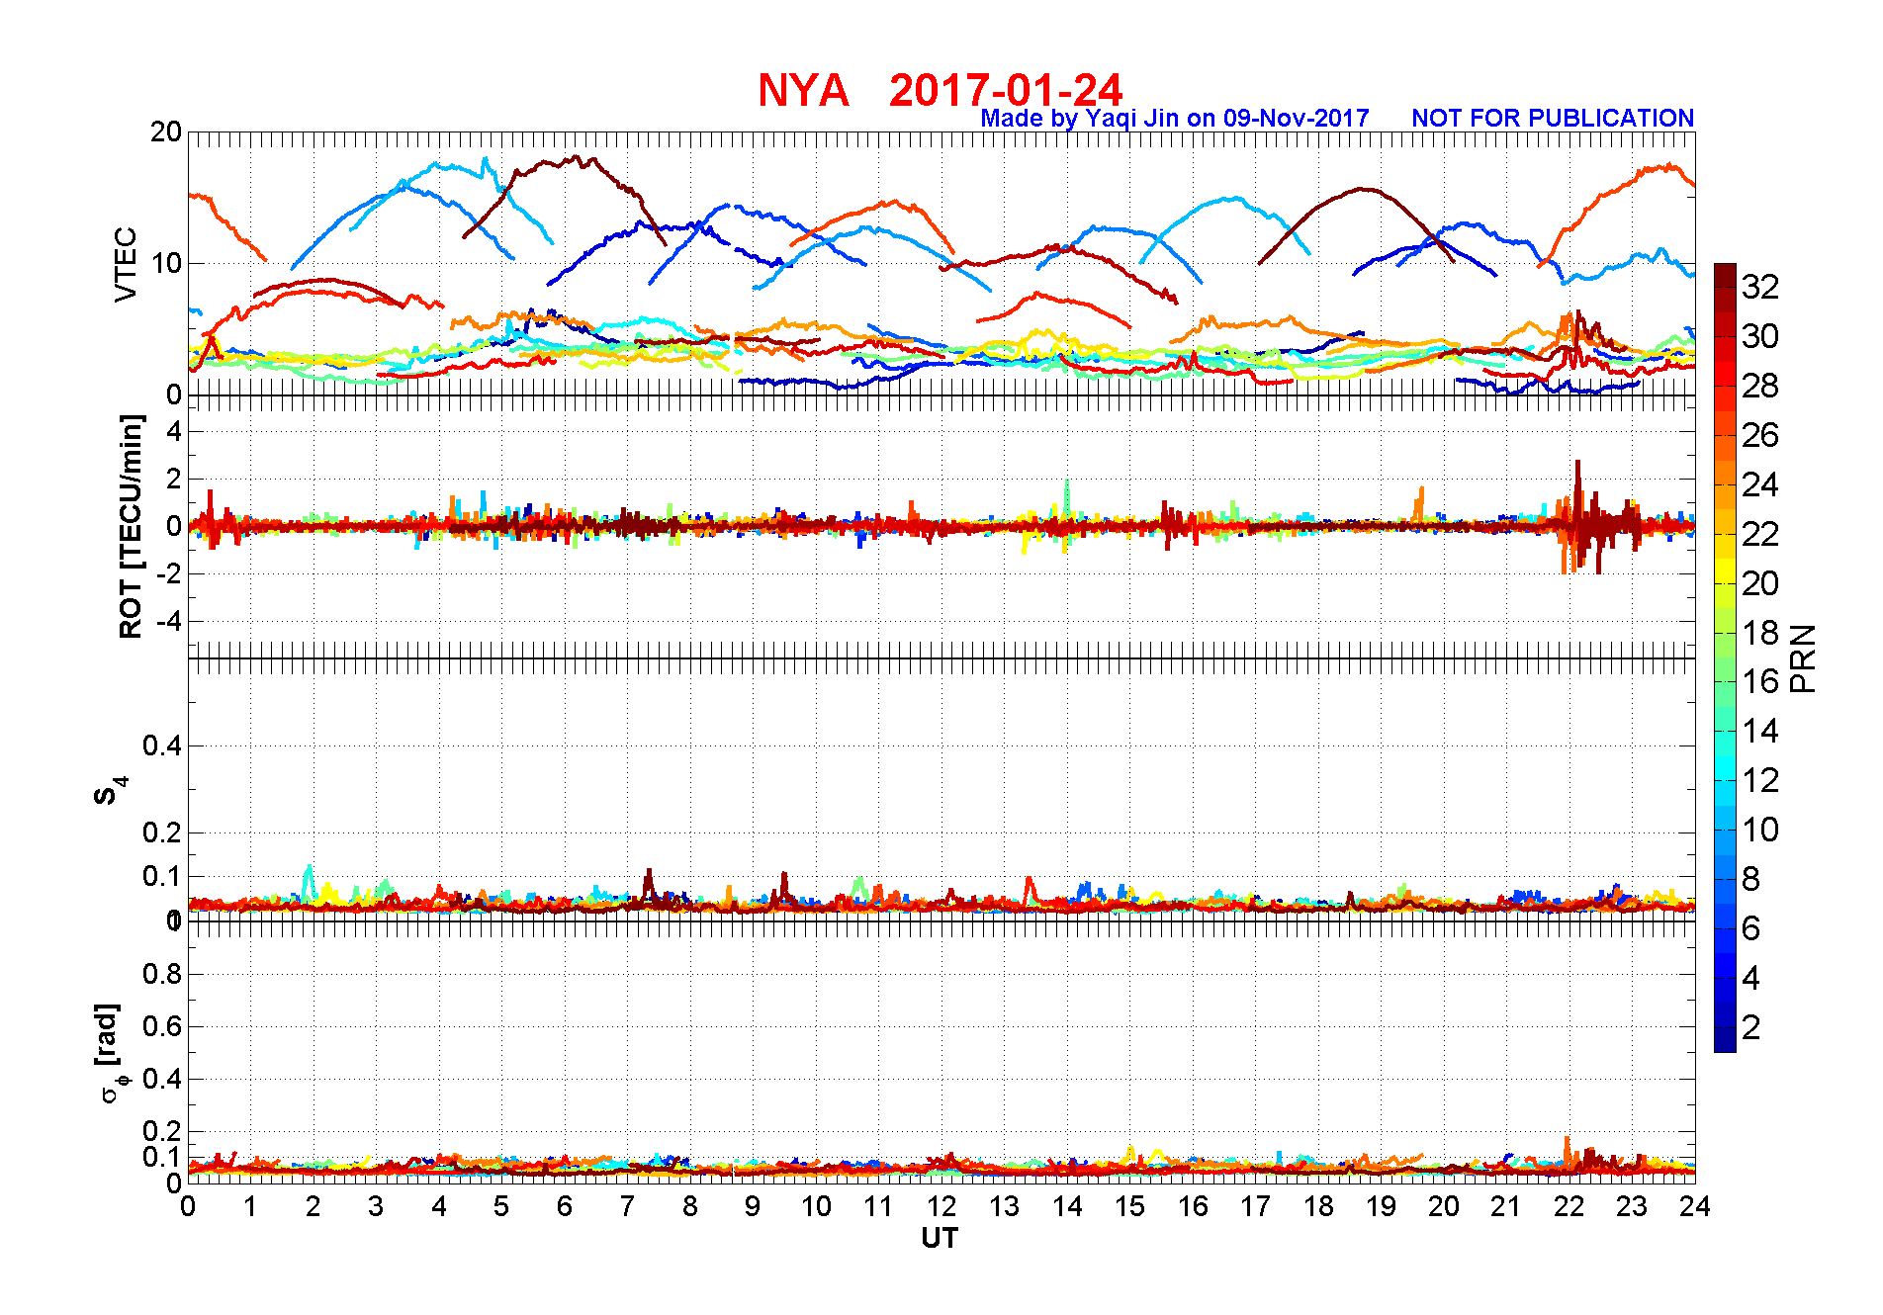Screen dimensions: 1883x1315
Task: Select the "S4" y-axis label
Action: [109, 789]
